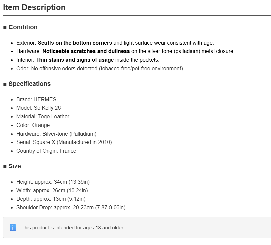The height and width of the screenshot is (245, 271).
Task: Click the Odor condition line
Action: tap(100, 69)
